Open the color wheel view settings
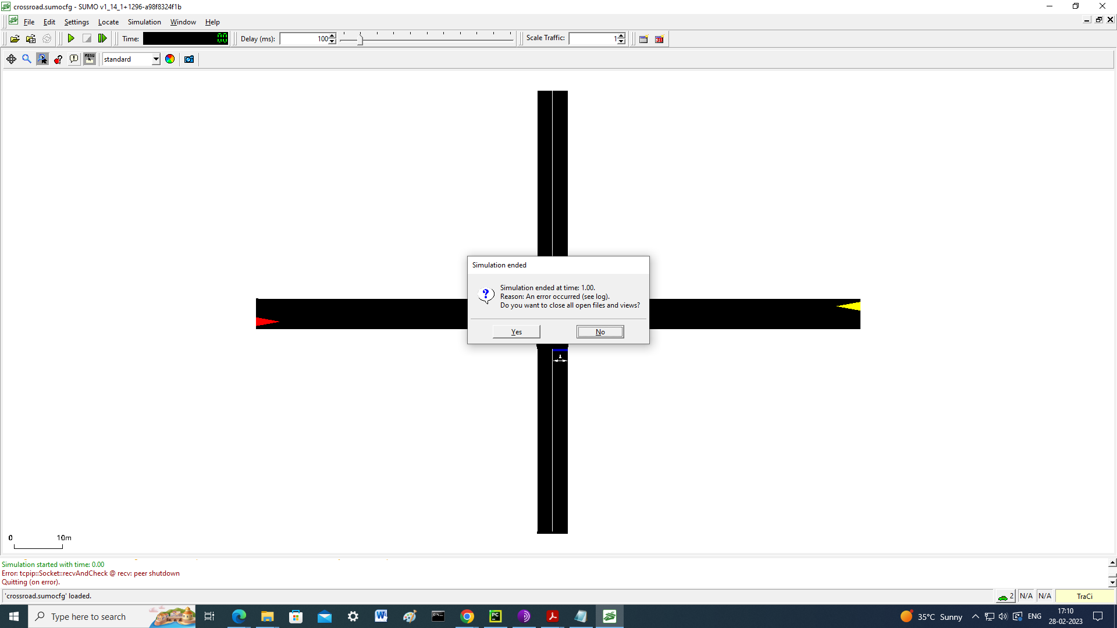 (x=170, y=59)
